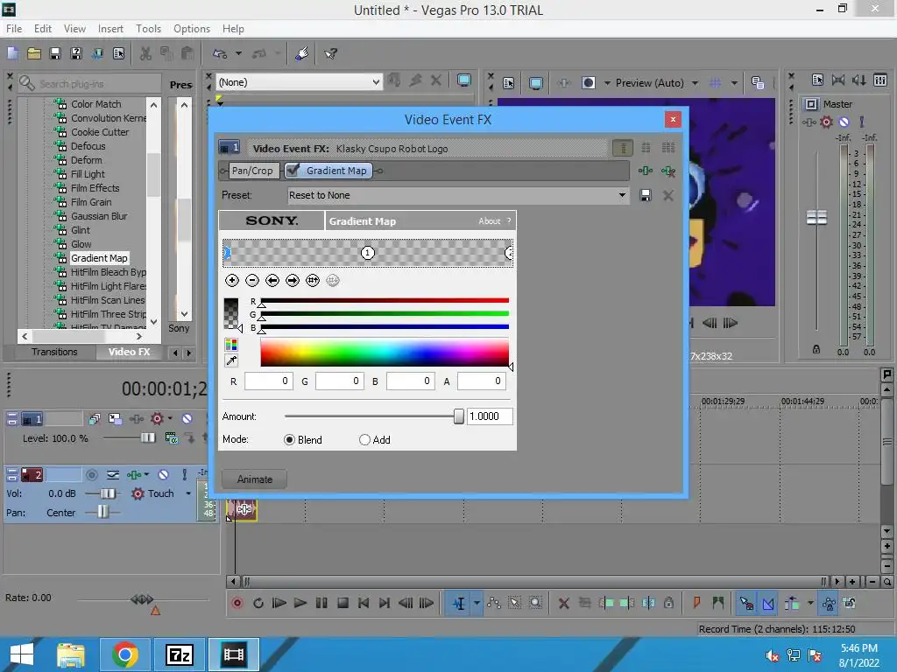897x672 pixels.
Task: Click the color spectrum picker
Action: [385, 352]
